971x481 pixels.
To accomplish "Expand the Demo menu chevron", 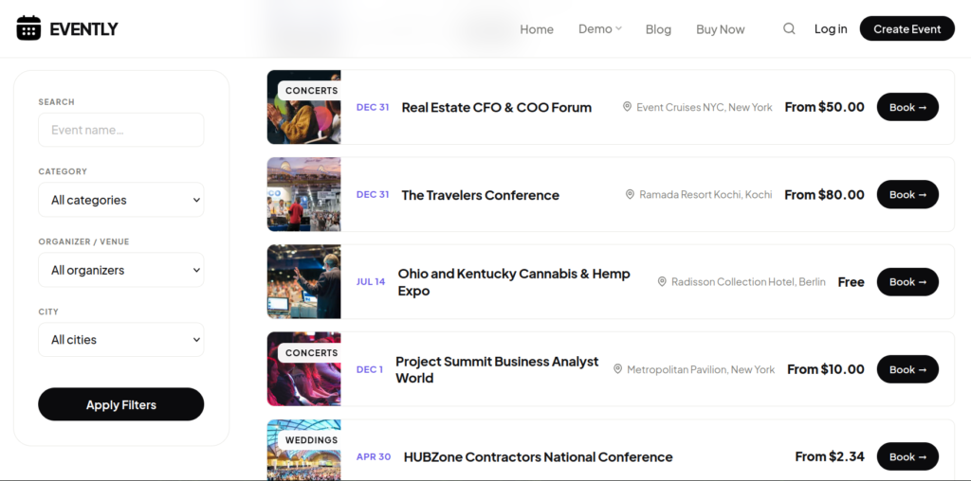I will [618, 29].
